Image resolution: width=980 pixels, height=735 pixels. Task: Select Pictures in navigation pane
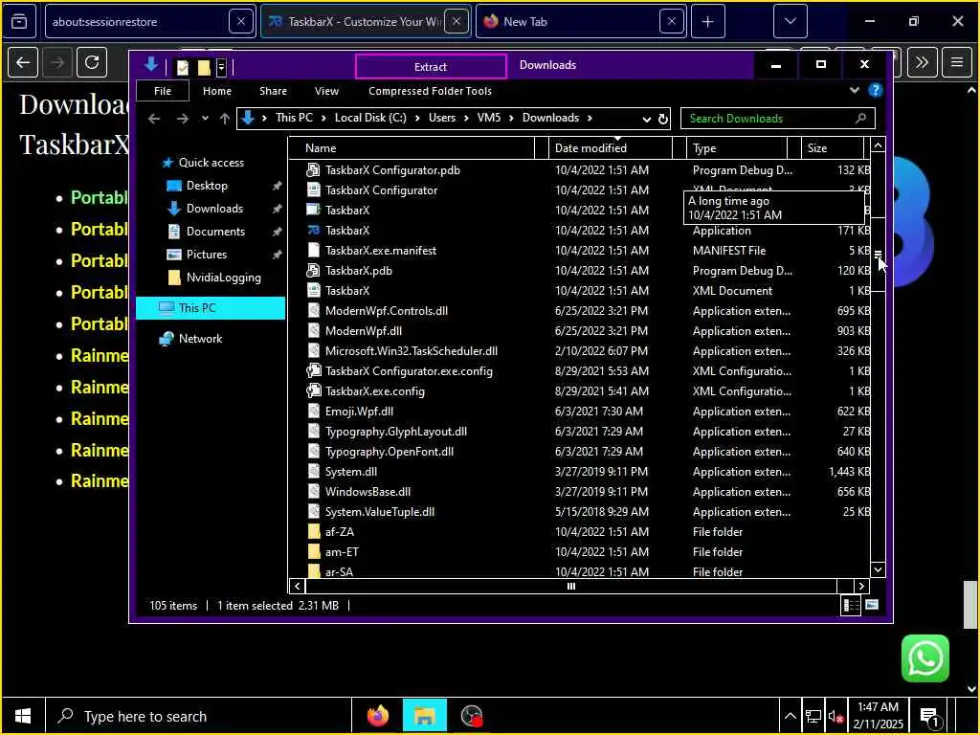(206, 255)
